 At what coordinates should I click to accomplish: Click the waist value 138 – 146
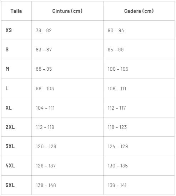click(x=46, y=185)
